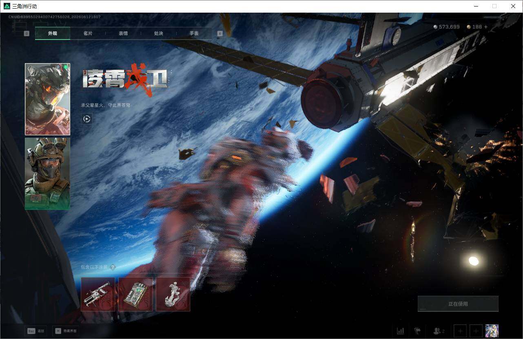Screen dimensions: 523x339
Task: Open the help icon beside 包含以下涂装
Action: [x=113, y=267]
